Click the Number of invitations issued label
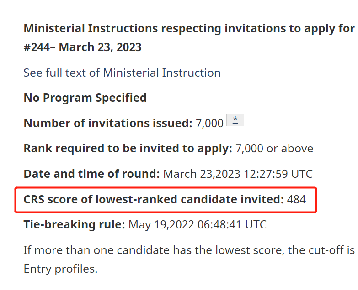 (x=108, y=123)
